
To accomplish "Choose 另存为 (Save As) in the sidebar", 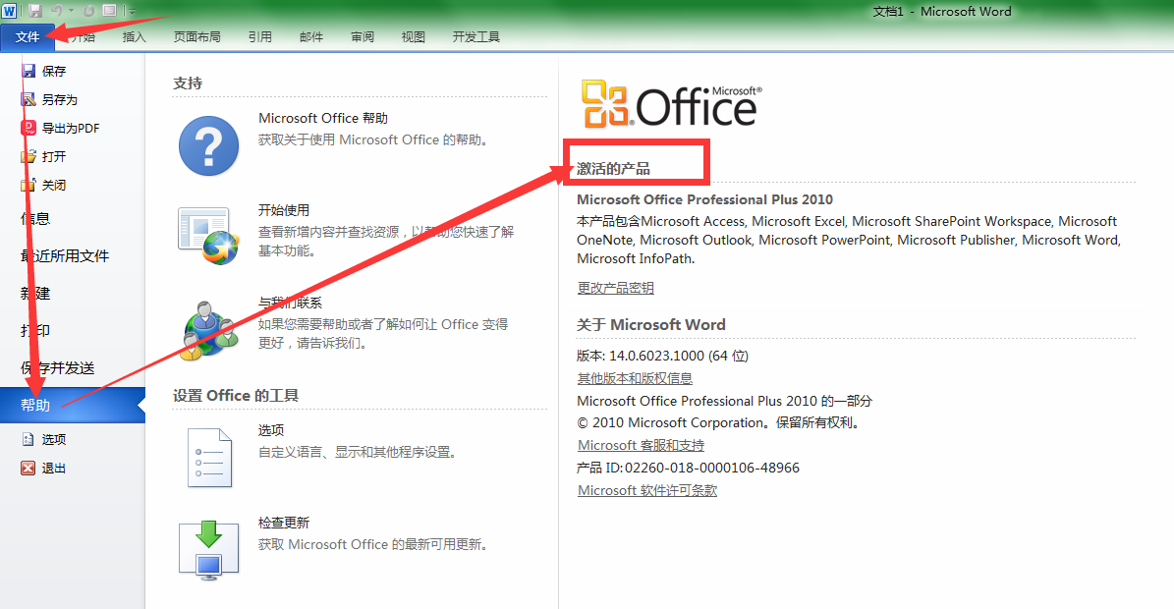I will (x=59, y=99).
